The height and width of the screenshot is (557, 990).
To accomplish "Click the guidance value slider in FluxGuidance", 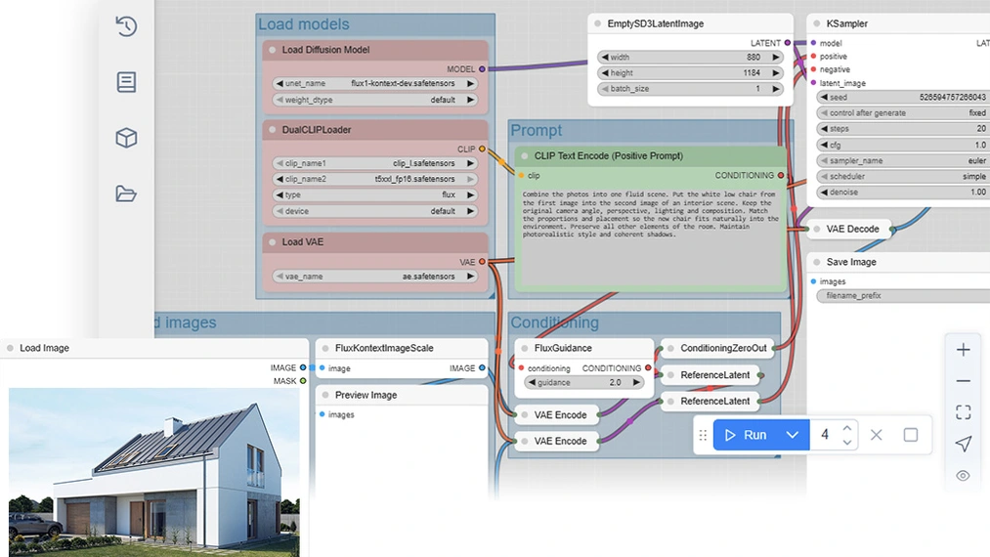I will point(583,383).
